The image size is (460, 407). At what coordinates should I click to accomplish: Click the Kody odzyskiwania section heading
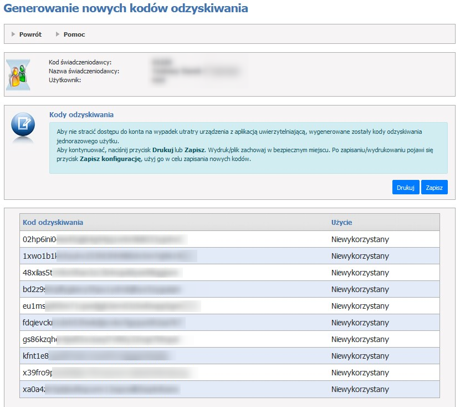click(81, 115)
